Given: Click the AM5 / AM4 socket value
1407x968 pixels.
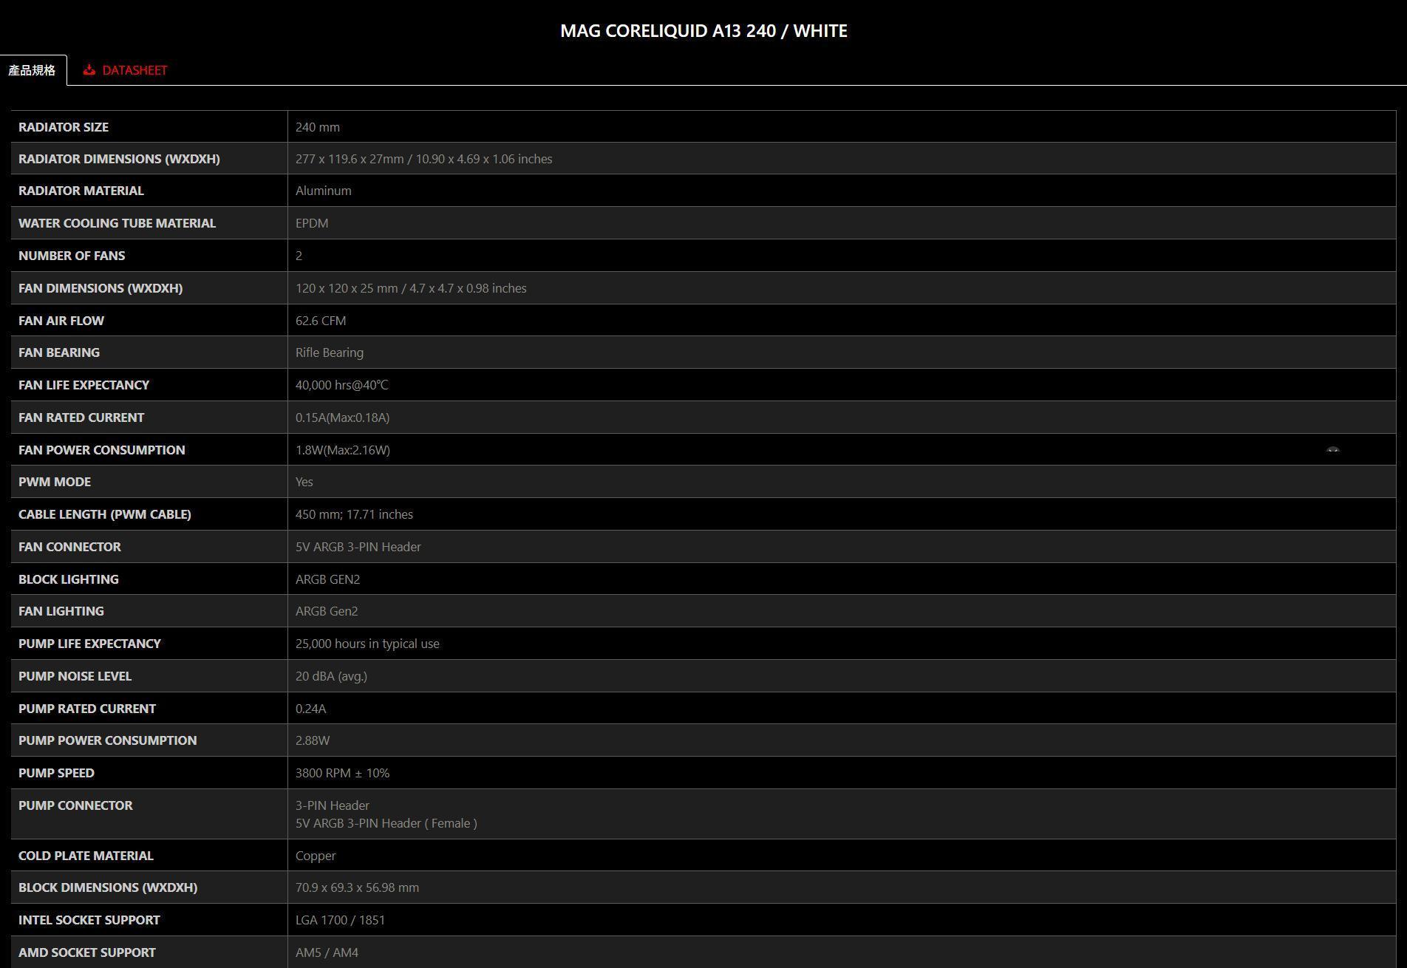Looking at the screenshot, I should click(327, 952).
